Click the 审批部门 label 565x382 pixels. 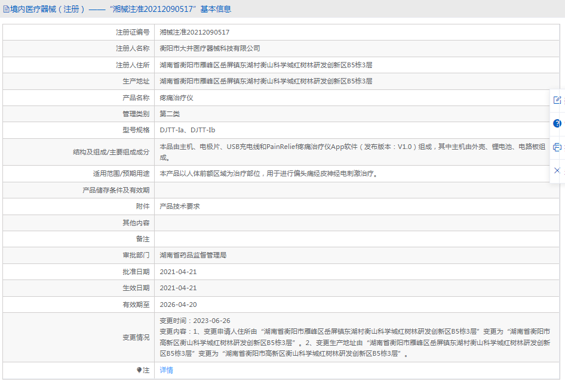coord(136,256)
